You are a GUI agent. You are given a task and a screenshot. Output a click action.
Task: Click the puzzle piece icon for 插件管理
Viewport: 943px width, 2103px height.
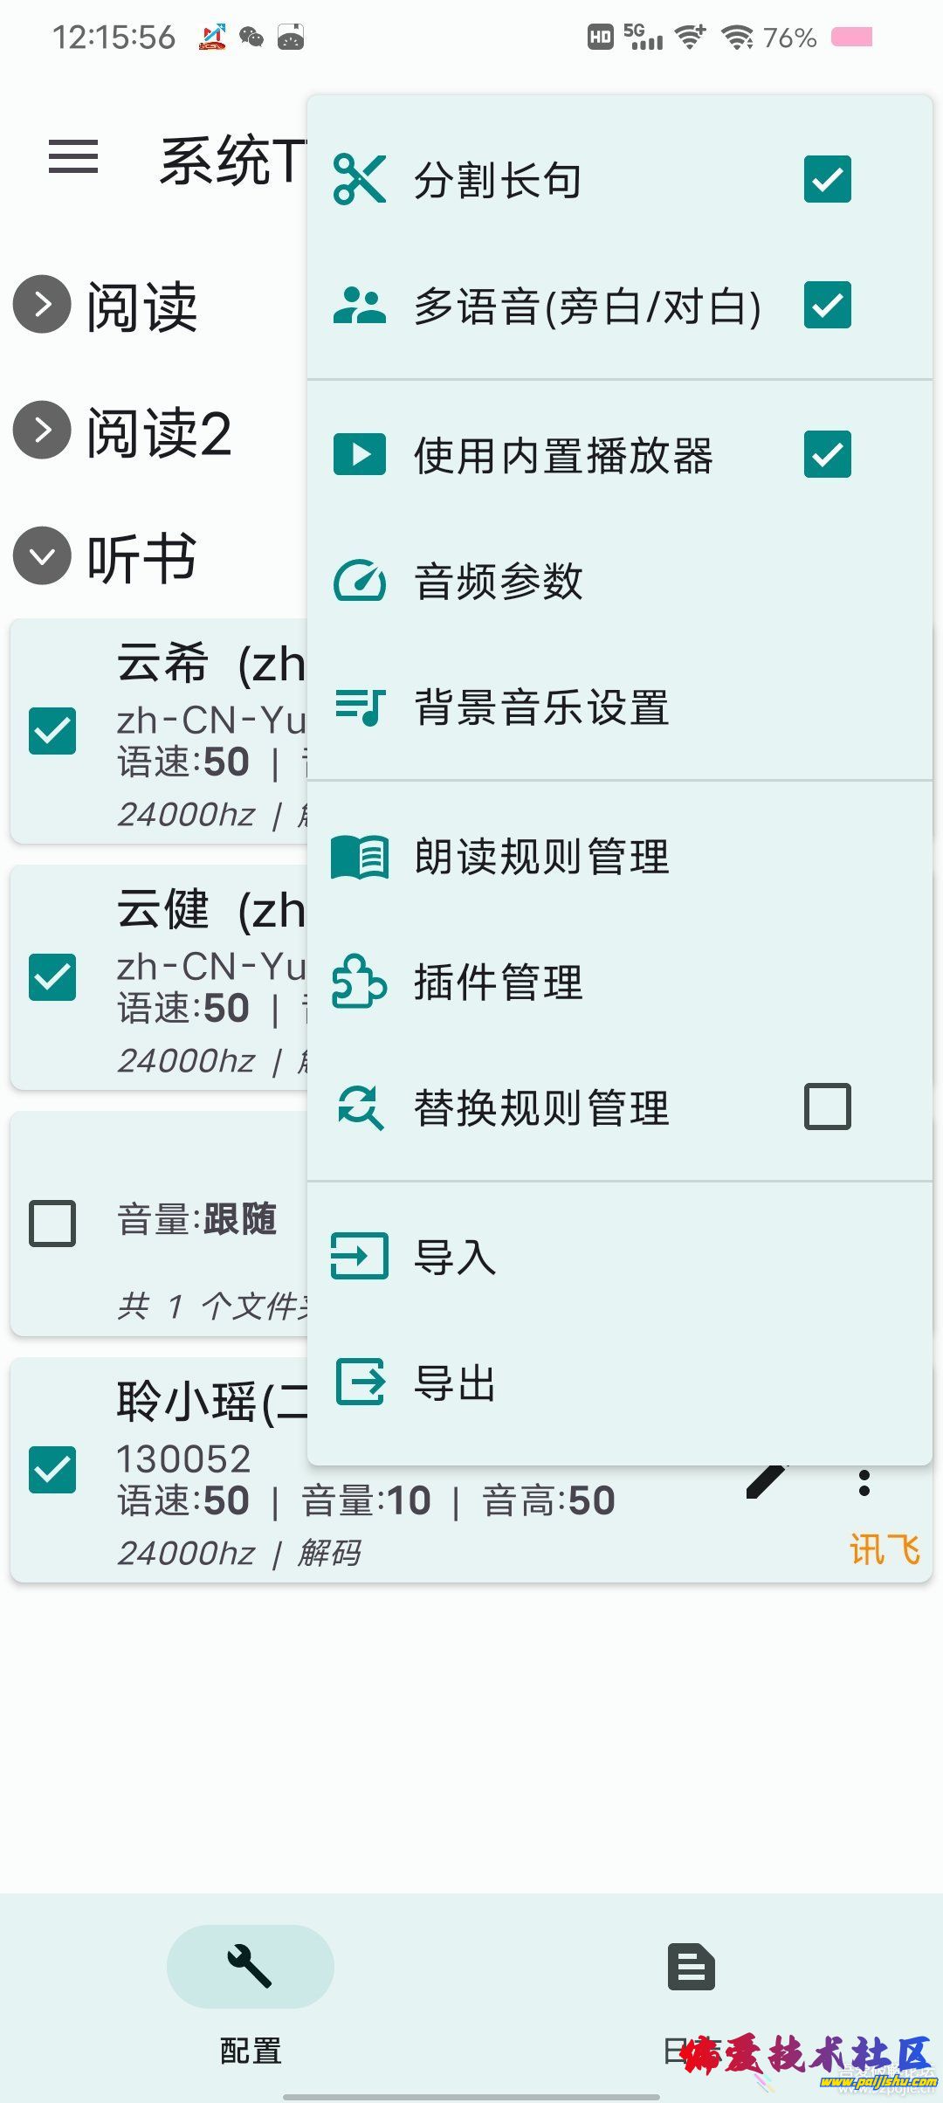point(359,983)
